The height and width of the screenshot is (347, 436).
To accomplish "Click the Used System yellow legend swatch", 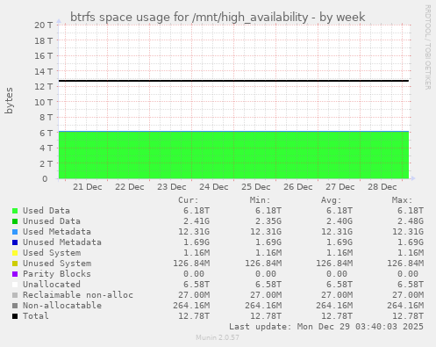I will (15, 253).
